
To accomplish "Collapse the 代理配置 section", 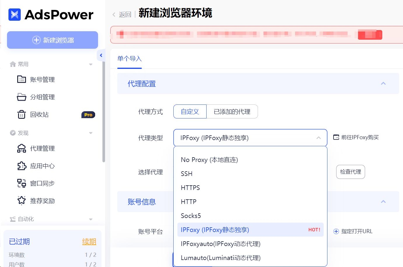I will [x=383, y=83].
